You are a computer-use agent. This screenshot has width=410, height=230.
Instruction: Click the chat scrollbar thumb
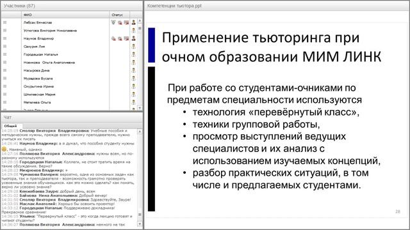pos(140,215)
